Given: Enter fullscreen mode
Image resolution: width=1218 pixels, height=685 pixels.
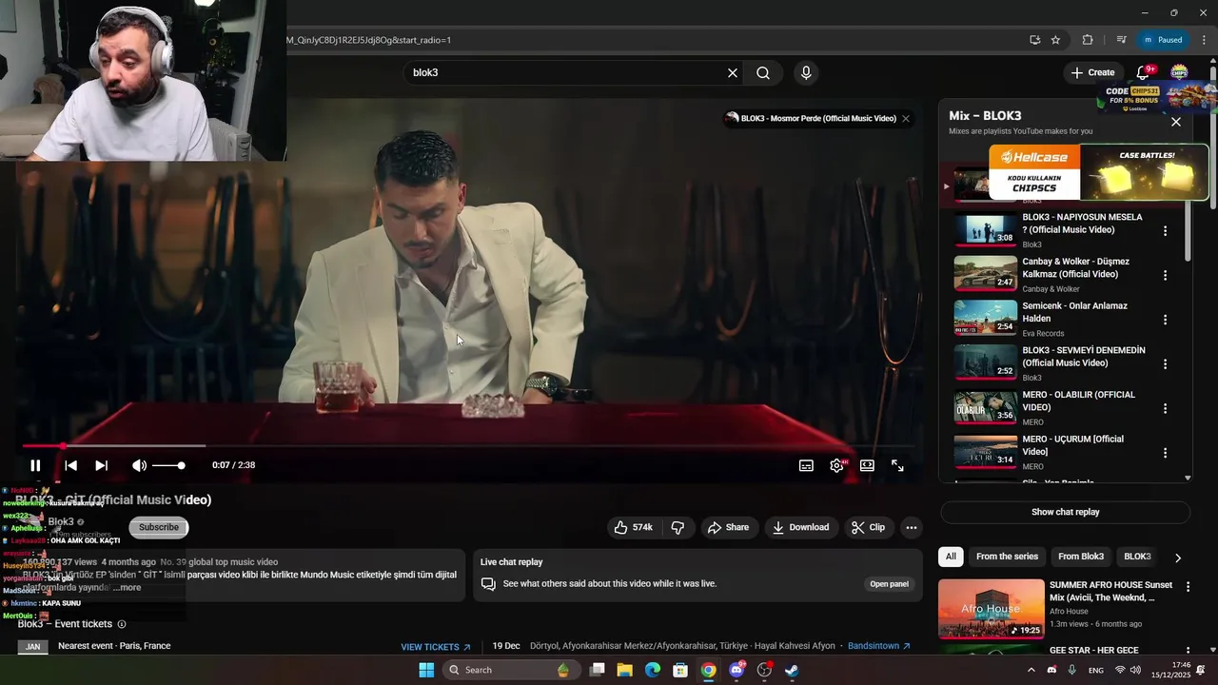Looking at the screenshot, I should [897, 465].
